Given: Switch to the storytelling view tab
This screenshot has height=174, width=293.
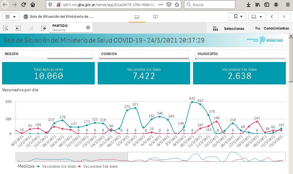Looking at the screenshot, I should [155, 17].
